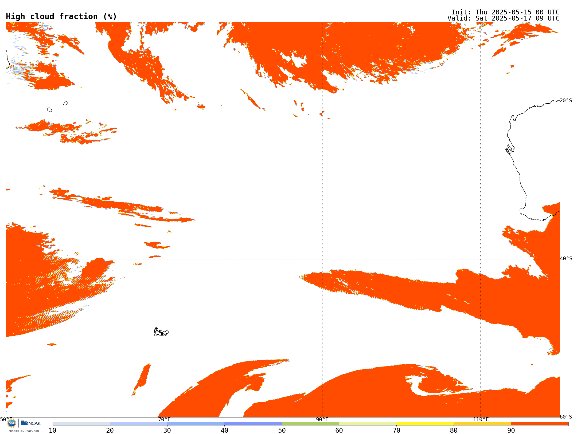
Task: Click the 110°E longitude label
Action: click(x=481, y=419)
